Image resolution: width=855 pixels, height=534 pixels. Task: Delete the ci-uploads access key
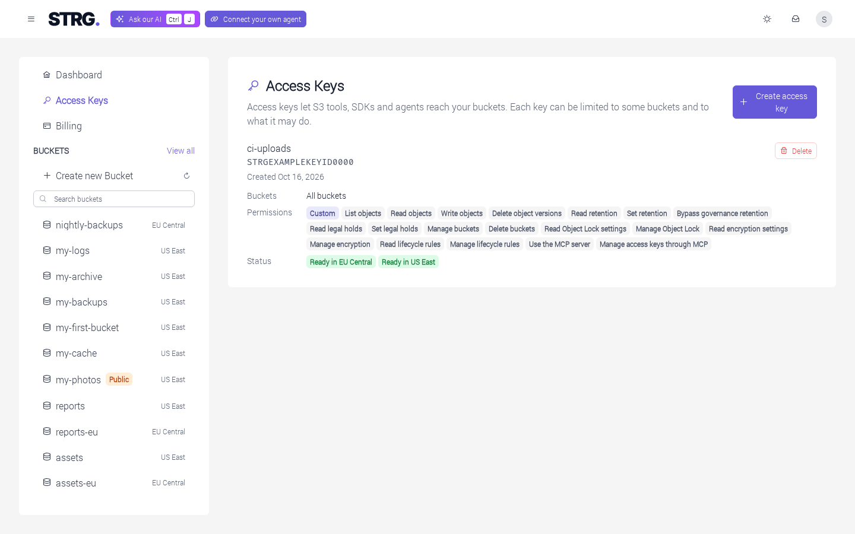(796, 151)
